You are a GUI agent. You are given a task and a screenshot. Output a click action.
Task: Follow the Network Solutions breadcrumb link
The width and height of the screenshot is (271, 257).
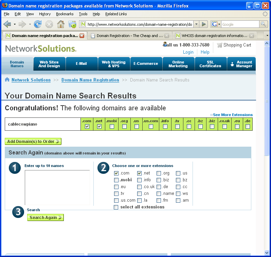coord(31,80)
